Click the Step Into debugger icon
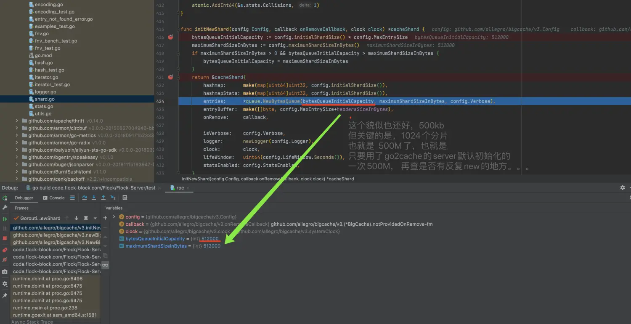 pyautogui.click(x=94, y=198)
